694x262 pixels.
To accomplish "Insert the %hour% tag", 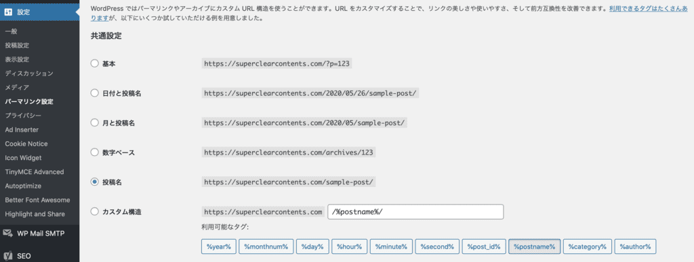I will 350,246.
